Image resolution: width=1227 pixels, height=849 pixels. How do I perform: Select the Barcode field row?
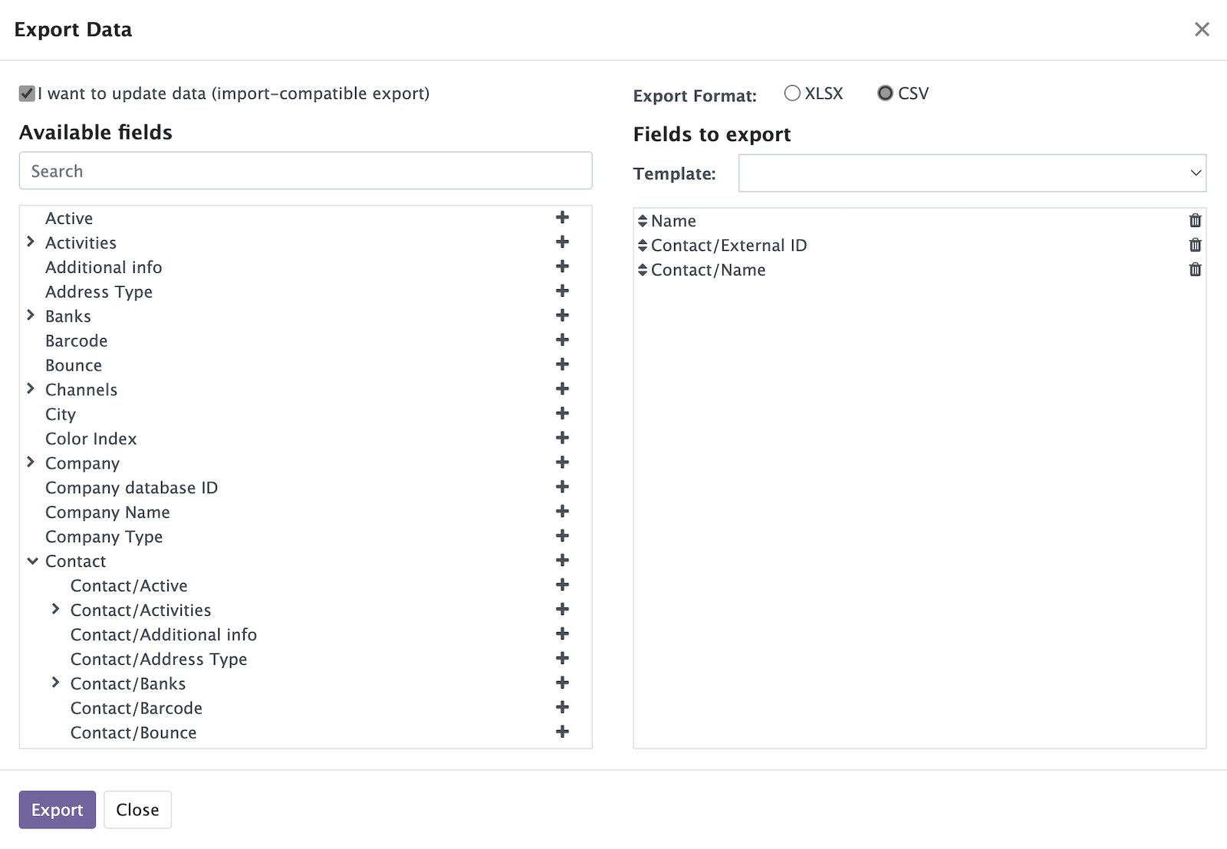pos(305,341)
